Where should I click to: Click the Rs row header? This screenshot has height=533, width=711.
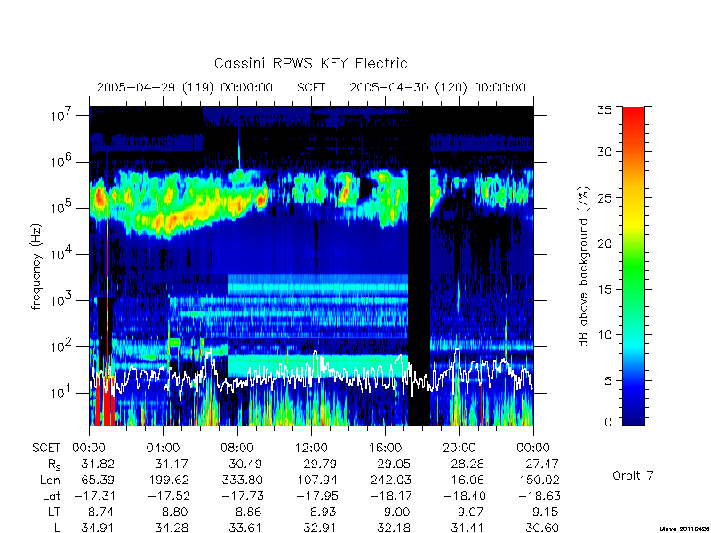54,465
